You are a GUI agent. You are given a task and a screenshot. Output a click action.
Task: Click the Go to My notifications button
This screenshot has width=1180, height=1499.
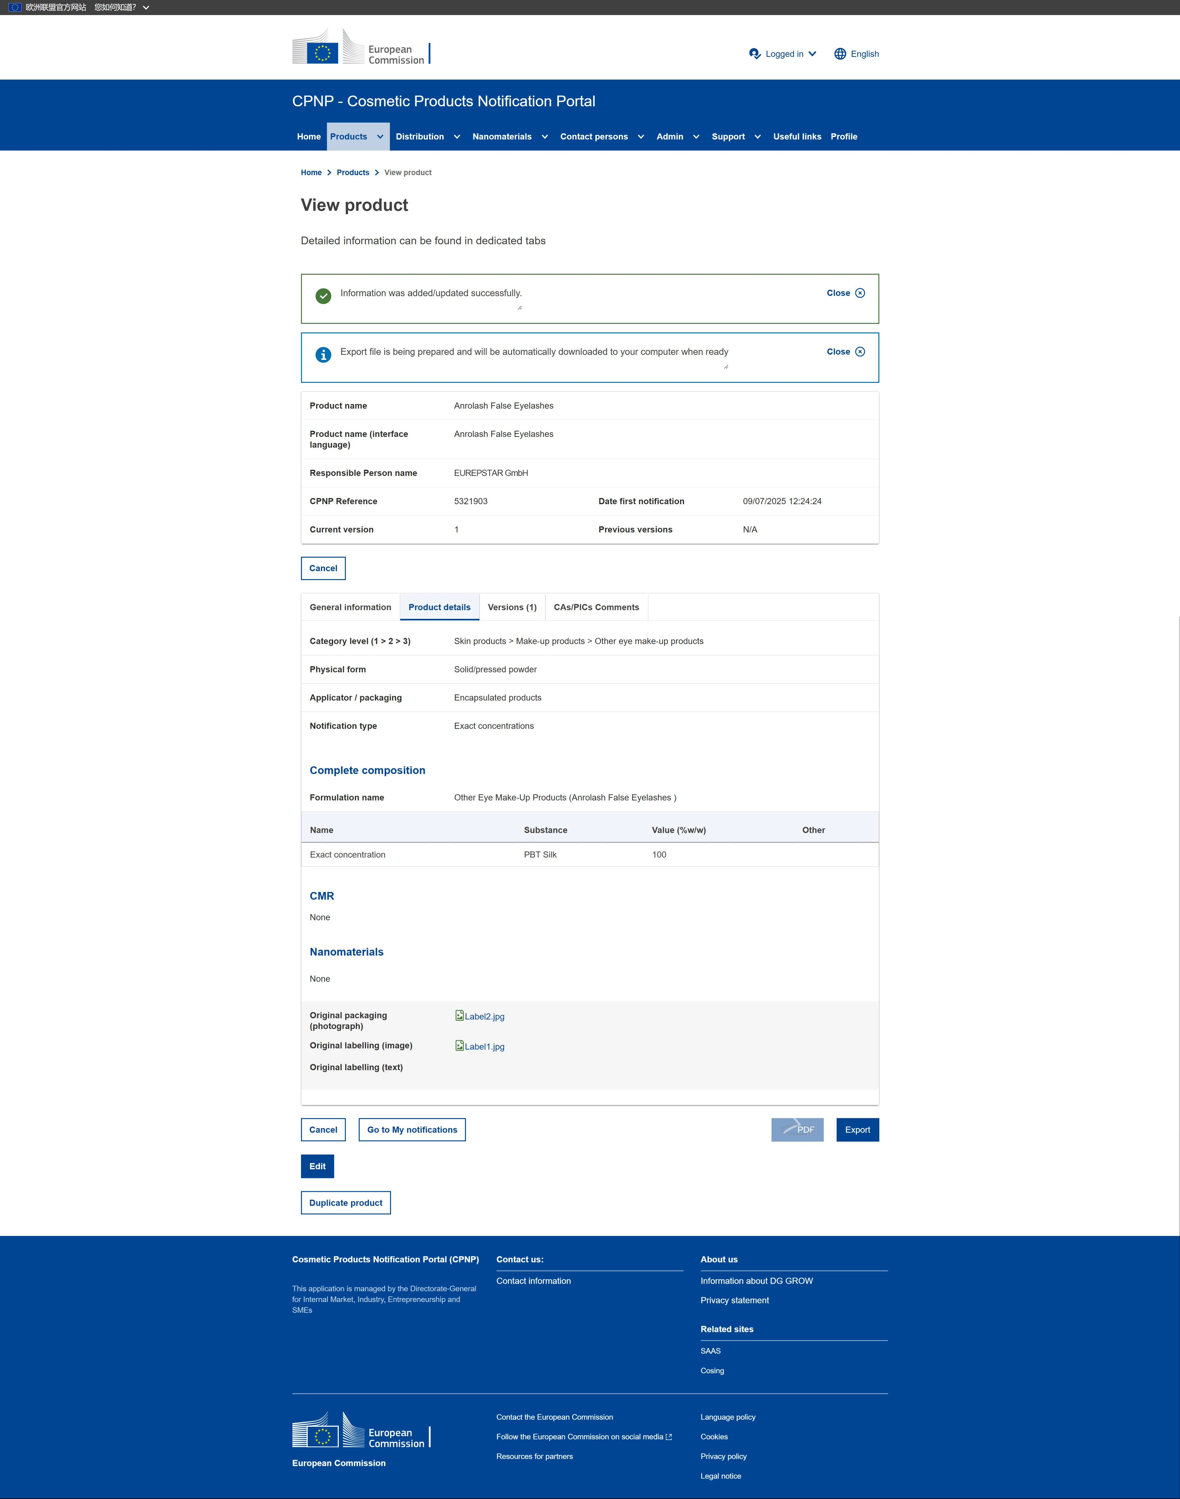[x=412, y=1130]
